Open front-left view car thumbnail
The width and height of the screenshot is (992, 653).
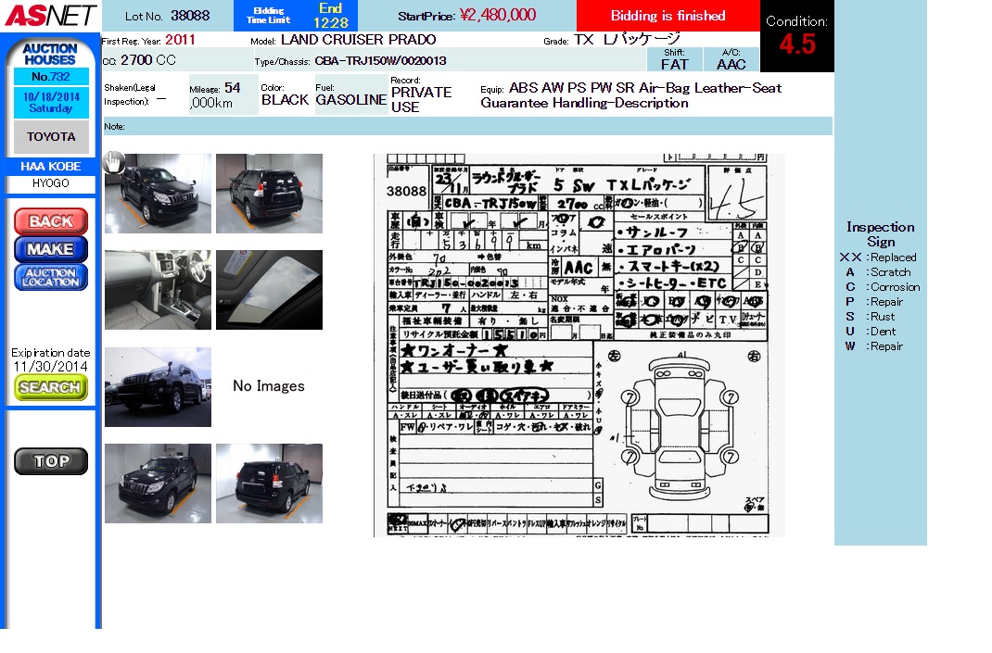[x=159, y=194]
